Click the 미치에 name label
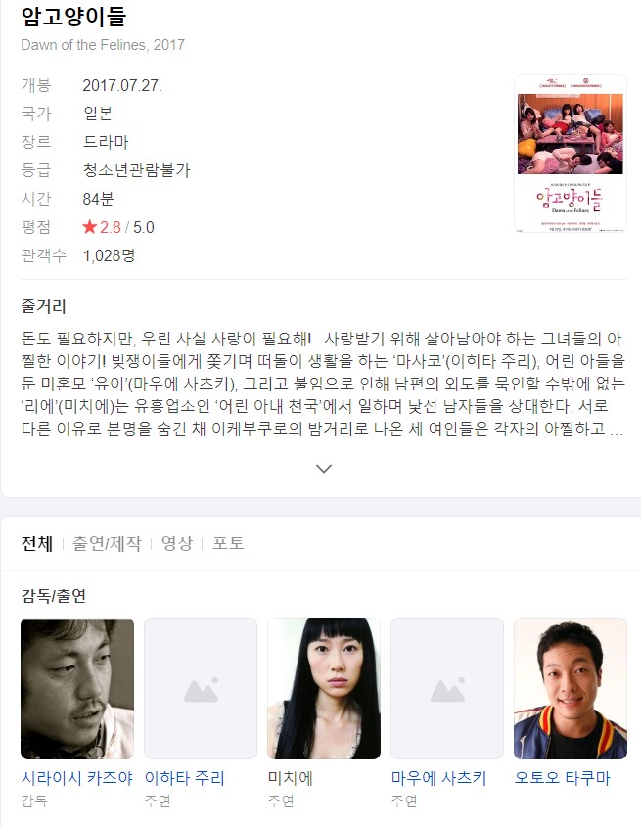 [x=291, y=778]
